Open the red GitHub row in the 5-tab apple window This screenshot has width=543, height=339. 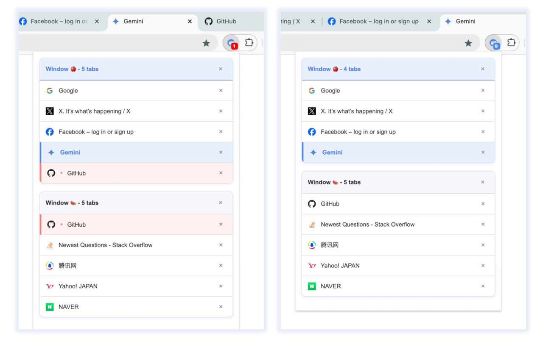pyautogui.click(x=136, y=173)
